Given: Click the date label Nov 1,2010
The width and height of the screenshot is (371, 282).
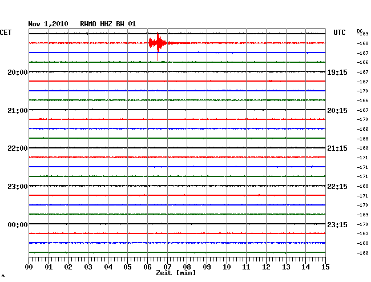Looking at the screenshot, I should 49,24.
